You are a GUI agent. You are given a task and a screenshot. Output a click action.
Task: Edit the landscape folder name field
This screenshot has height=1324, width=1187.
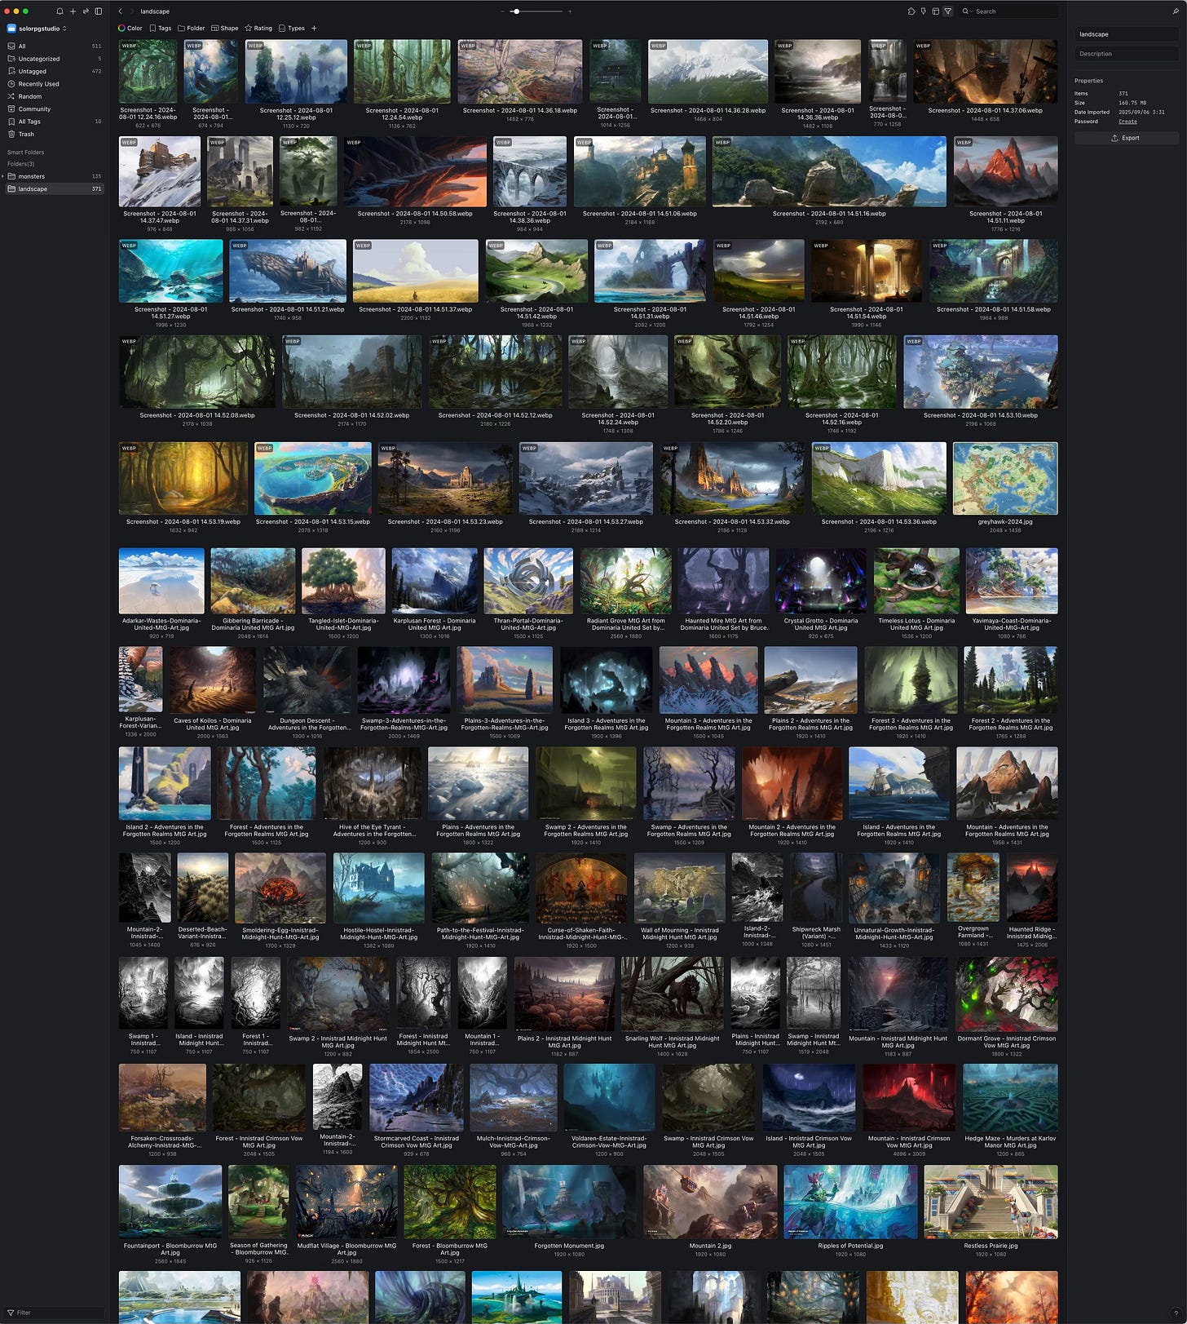(1126, 34)
